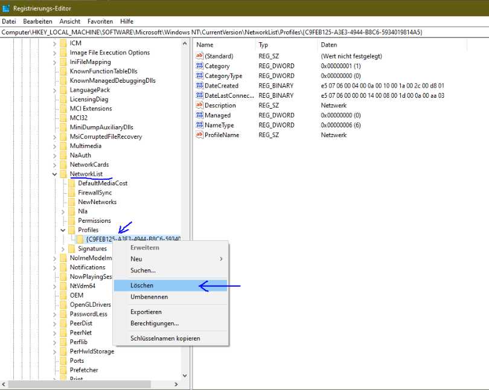Click the NetworkList folder icon
The height and width of the screenshot is (390, 489).
coord(63,174)
